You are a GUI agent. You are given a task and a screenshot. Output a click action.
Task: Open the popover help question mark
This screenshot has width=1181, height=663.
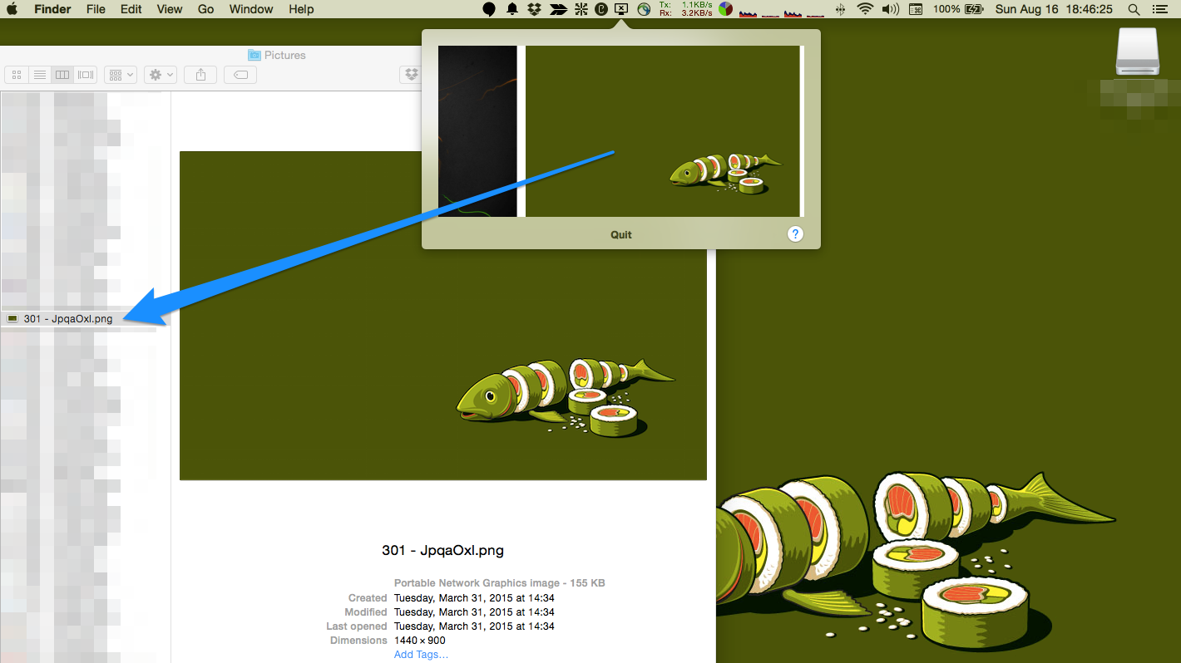click(x=795, y=234)
